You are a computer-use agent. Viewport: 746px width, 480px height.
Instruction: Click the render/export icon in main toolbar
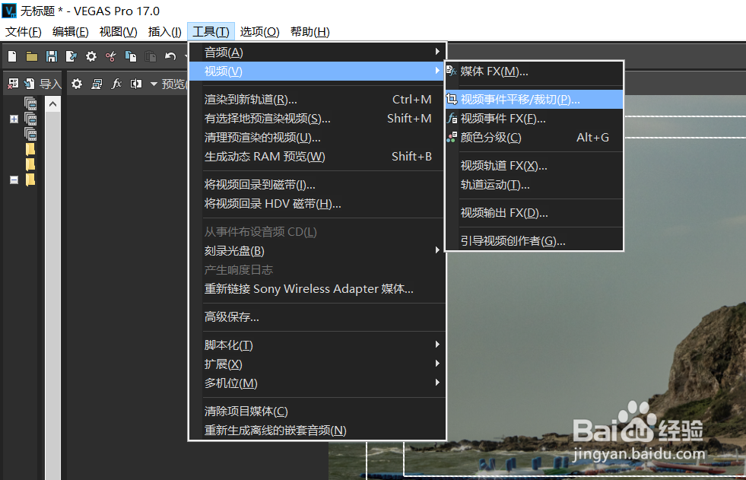click(71, 56)
